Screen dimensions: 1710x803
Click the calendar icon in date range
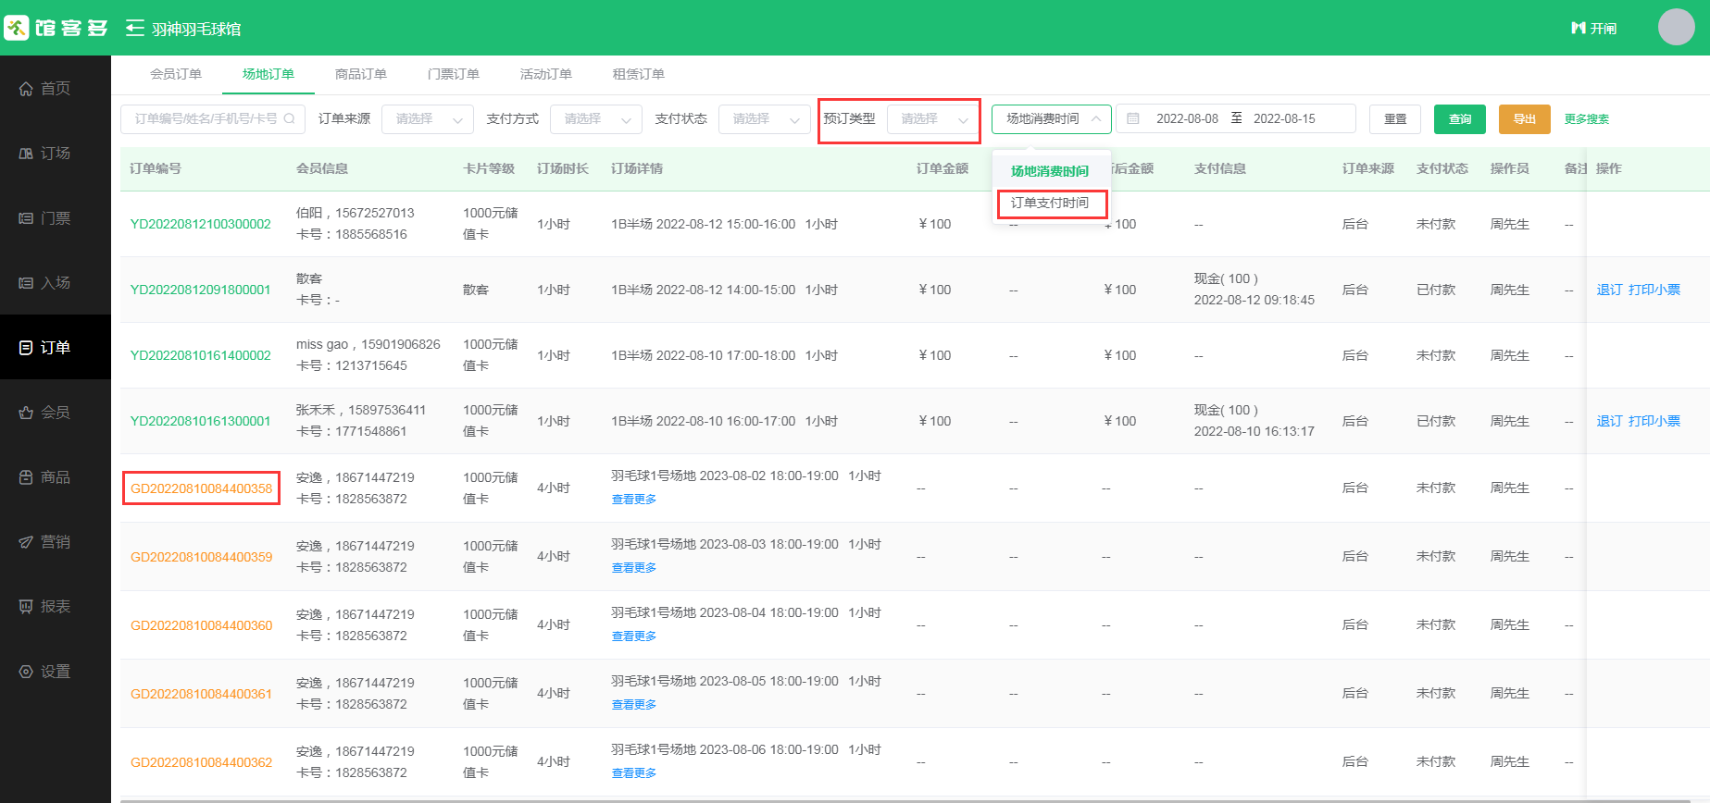[x=1133, y=118]
